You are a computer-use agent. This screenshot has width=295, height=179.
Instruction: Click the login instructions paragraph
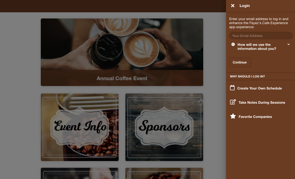[x=259, y=23]
